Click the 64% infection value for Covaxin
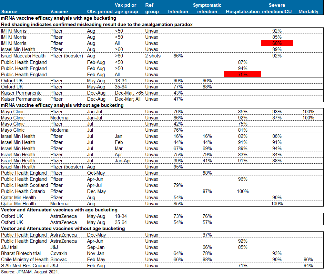324x275 pixels. coord(178,253)
